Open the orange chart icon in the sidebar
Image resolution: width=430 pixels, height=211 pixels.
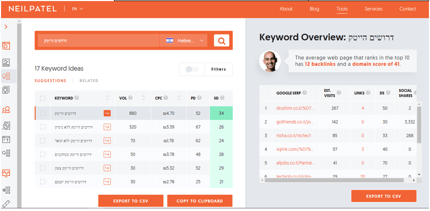click(7, 172)
